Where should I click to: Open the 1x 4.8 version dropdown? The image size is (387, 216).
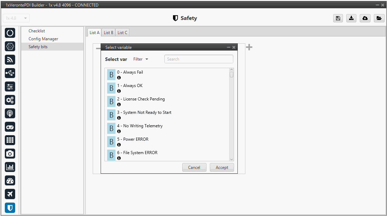[16, 18]
